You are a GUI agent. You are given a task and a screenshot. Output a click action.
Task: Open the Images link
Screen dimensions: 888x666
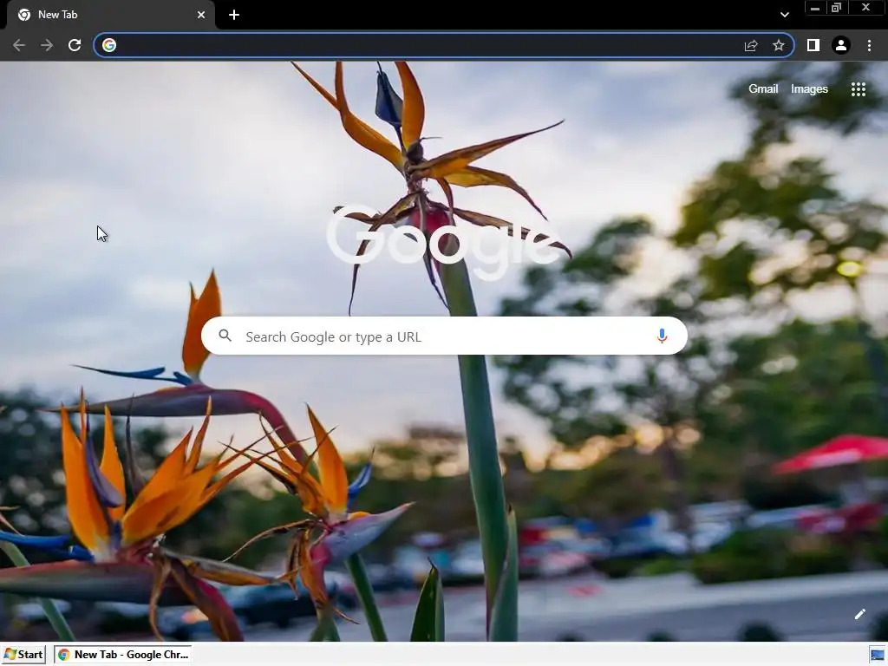809,89
